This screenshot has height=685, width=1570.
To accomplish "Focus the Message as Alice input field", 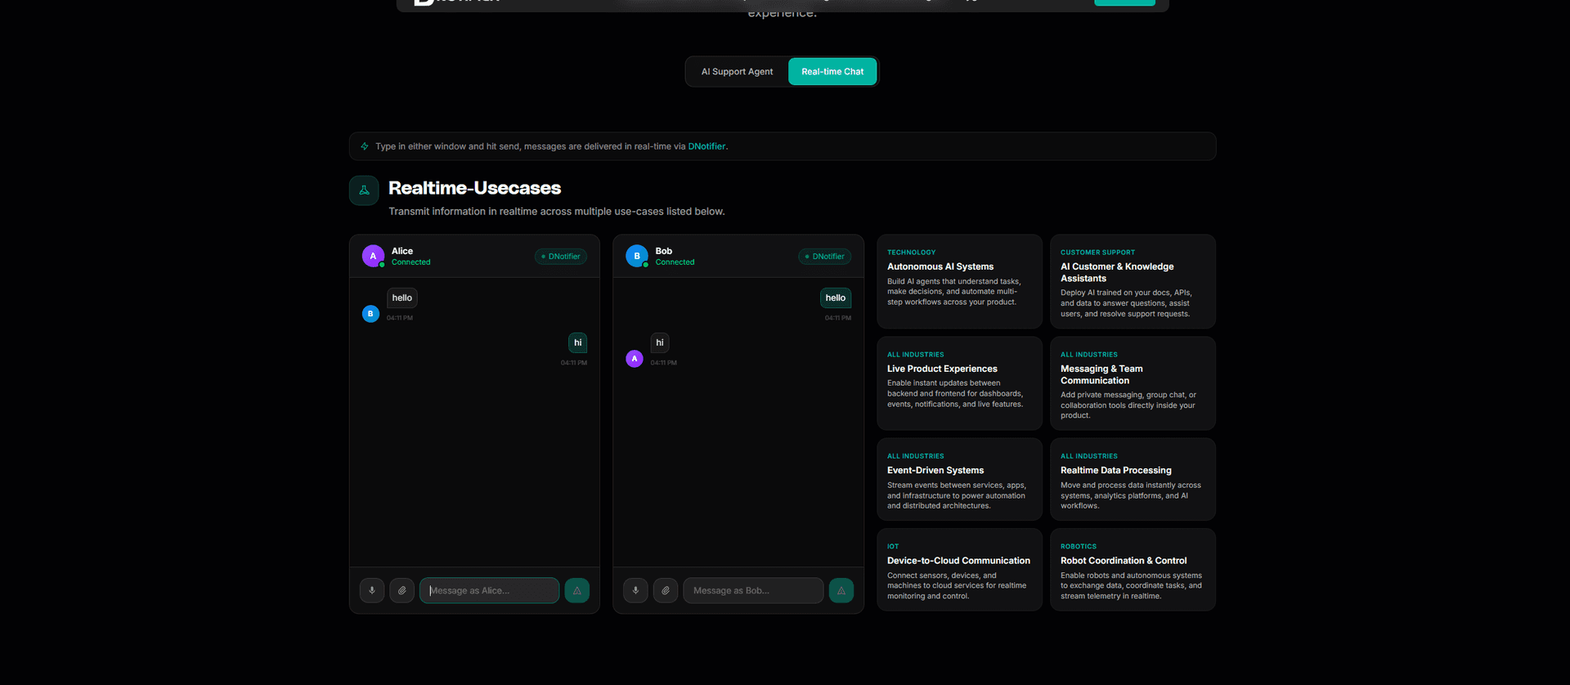I will (x=489, y=590).
